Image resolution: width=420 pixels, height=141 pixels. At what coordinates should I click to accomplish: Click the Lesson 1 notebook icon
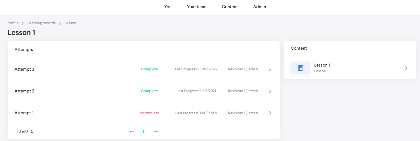tap(300, 68)
